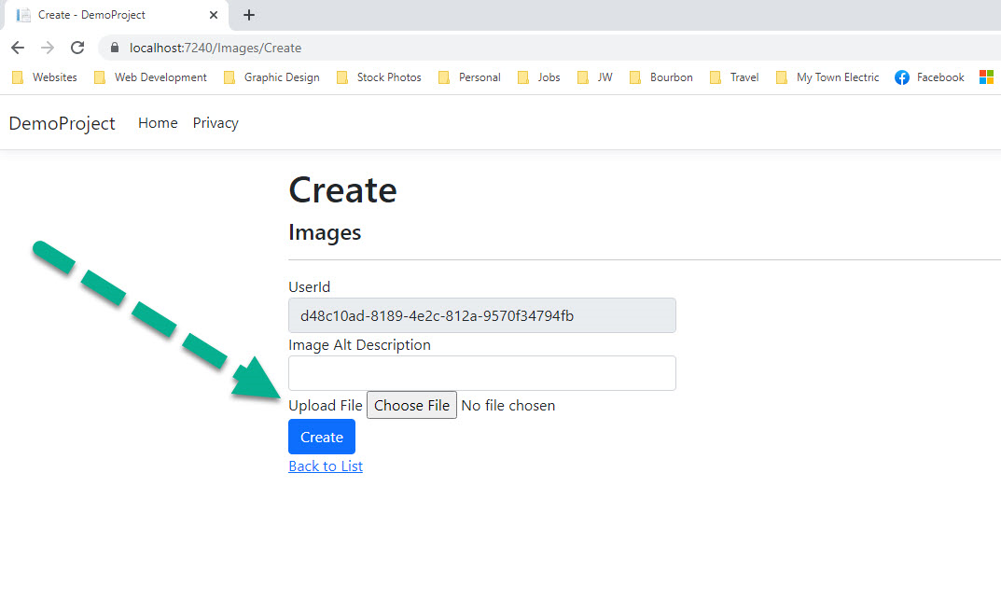Click the UserId field
The height and width of the screenshot is (612, 1001).
tap(482, 315)
